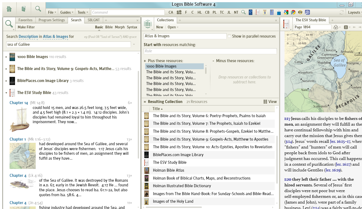
Task: Click the Rule input field
Action: point(210,51)
